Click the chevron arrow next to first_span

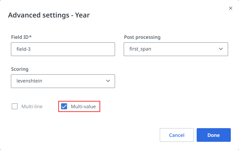pos(221,49)
